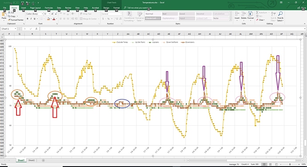This screenshot has width=307, height=167.
Task: Click the Page Break Preview status icon
Action: (276, 164)
